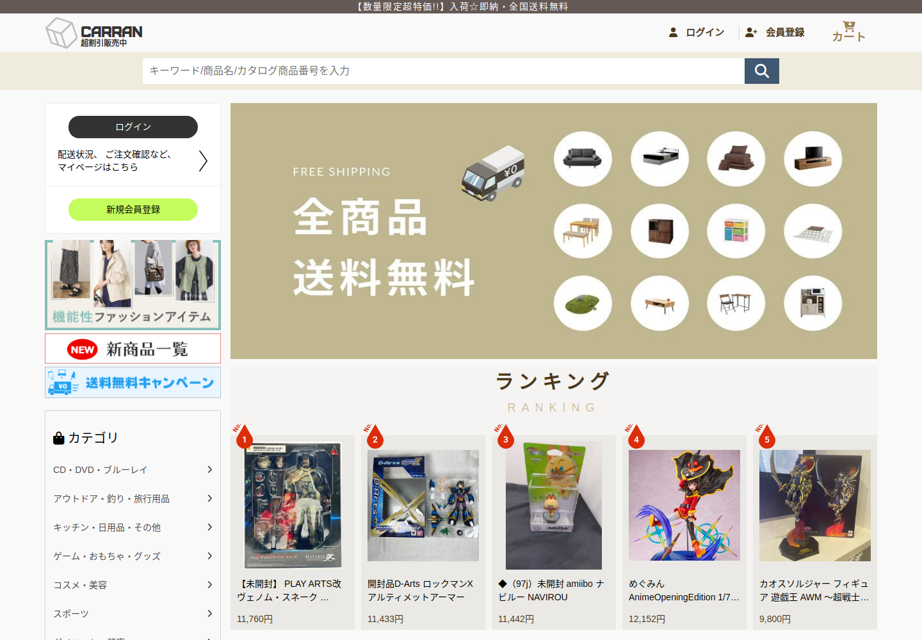The width and height of the screenshot is (922, 640).
Task: Open the 新商品一覧 NEW banner
Action: tap(133, 349)
